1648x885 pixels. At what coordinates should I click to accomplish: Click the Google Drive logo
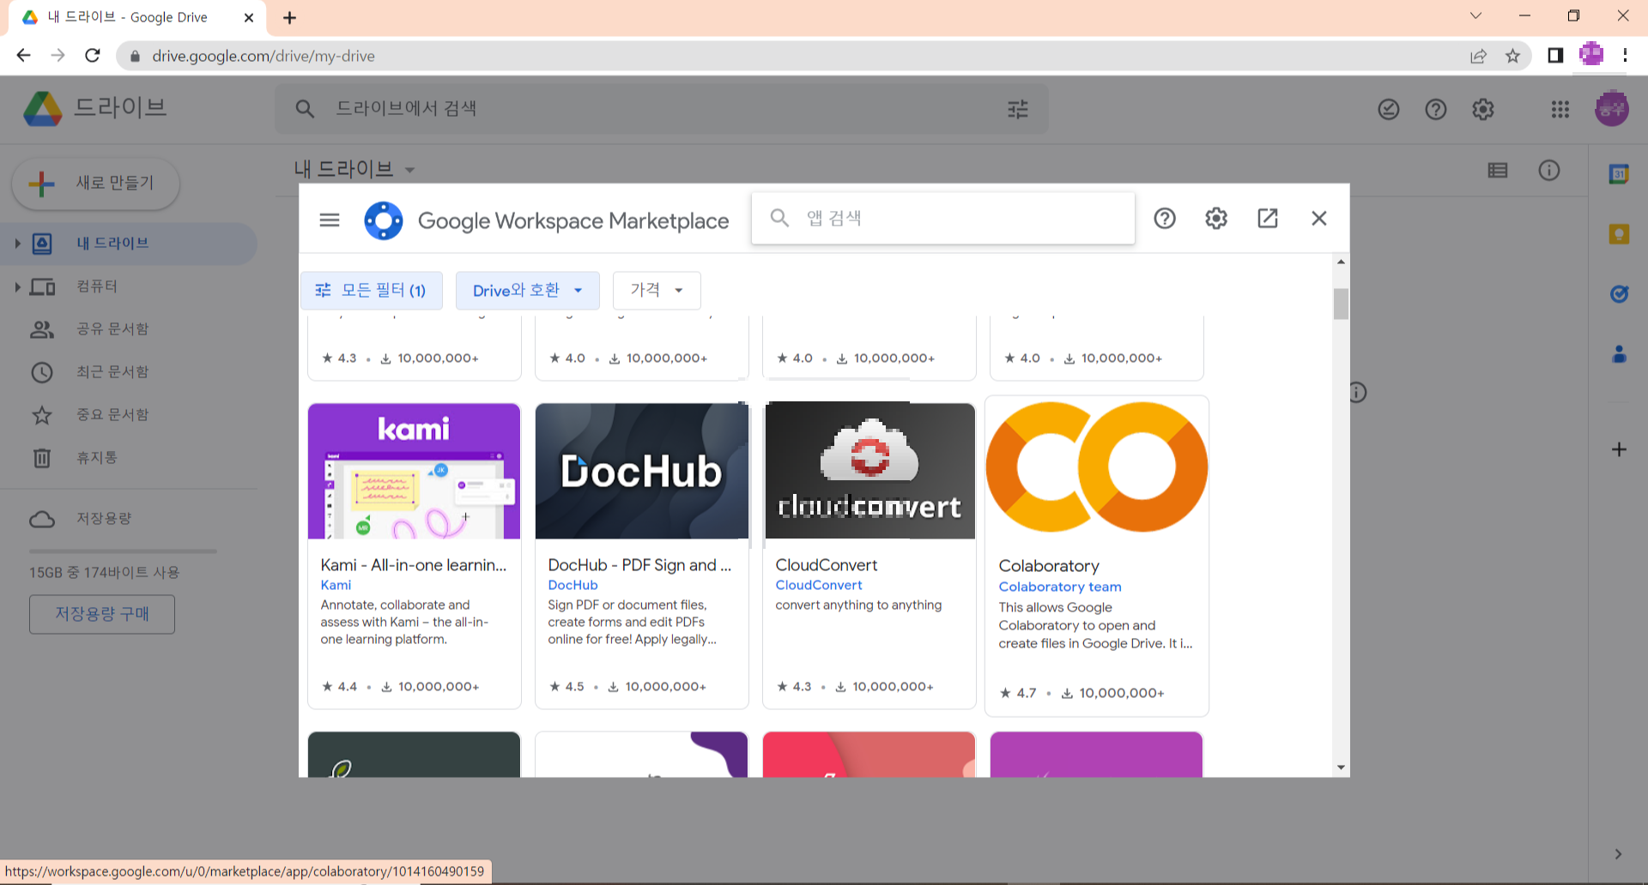pyautogui.click(x=43, y=109)
